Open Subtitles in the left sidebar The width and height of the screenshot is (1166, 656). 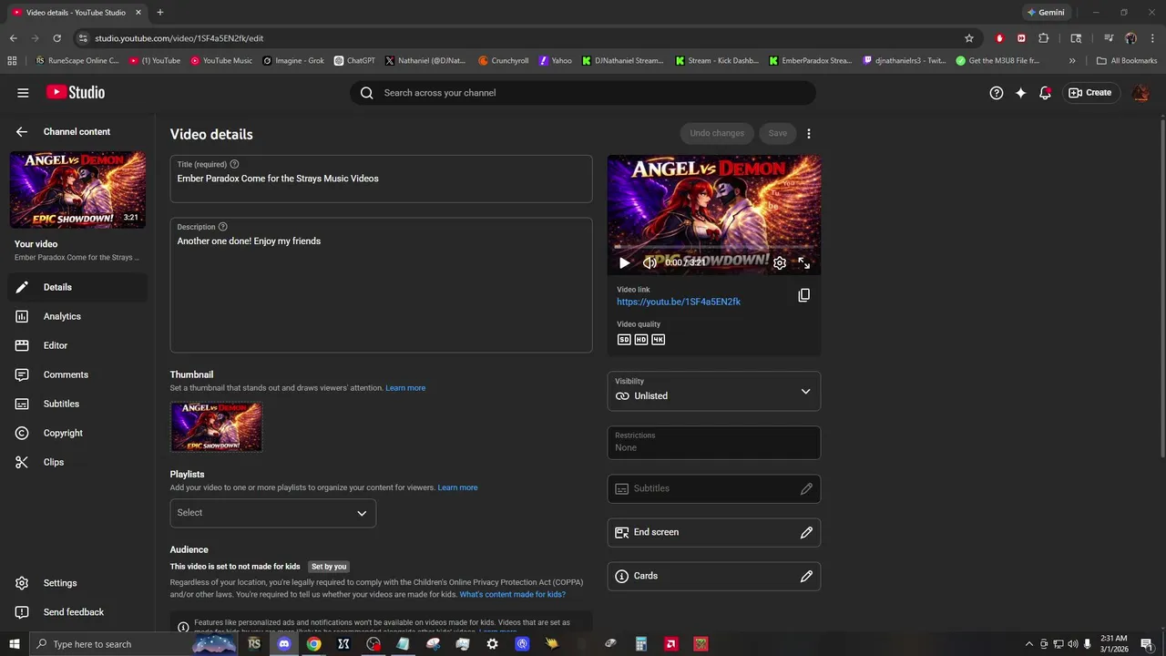pos(77,404)
